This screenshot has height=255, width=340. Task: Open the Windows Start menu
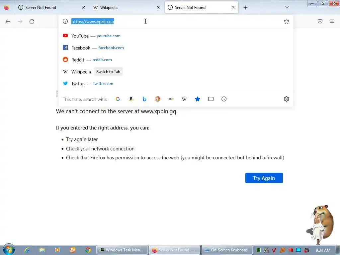coord(9,250)
